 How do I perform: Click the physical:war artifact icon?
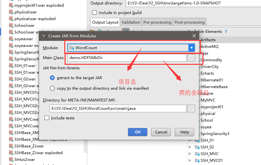tap(11, 12)
